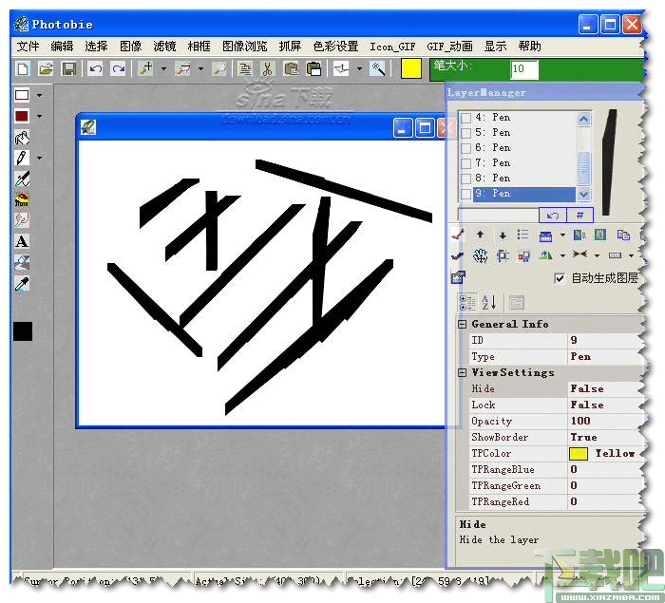The height and width of the screenshot is (603, 665).
Task: Click the layer list bullet icon
Action: [523, 235]
